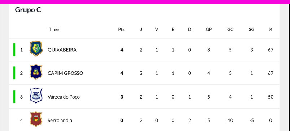Screen dimensions: 290x131
Task: Click the Várzea do Poço team crest
Action: click(36, 96)
